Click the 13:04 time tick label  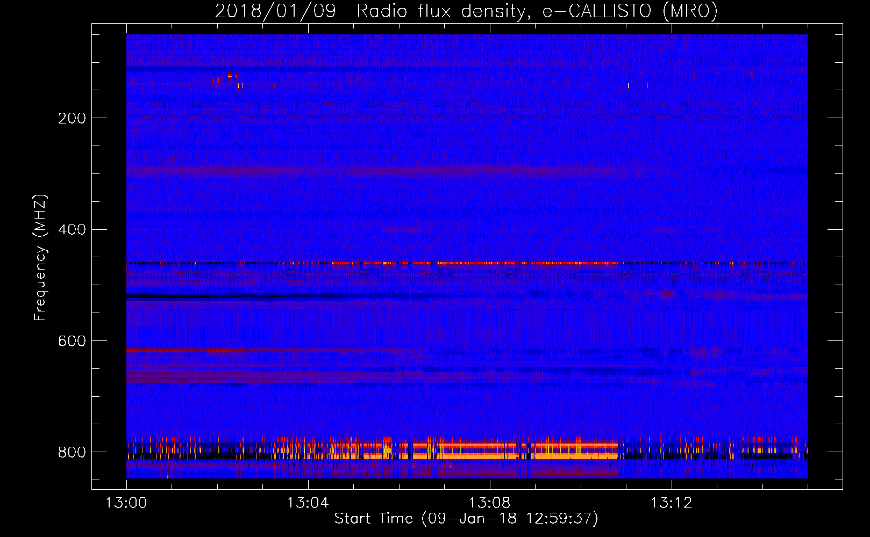(308, 503)
